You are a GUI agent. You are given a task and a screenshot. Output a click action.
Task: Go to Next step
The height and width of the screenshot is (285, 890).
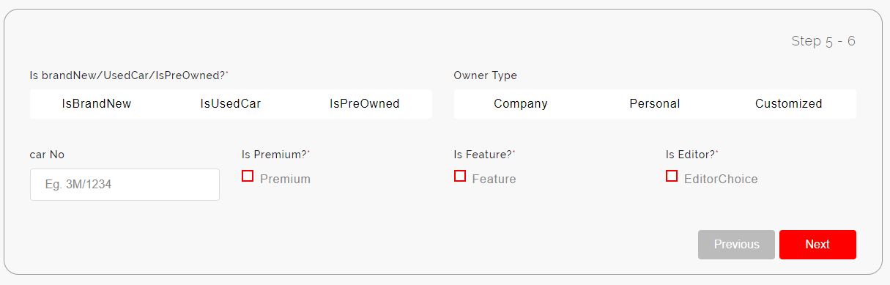pos(817,245)
